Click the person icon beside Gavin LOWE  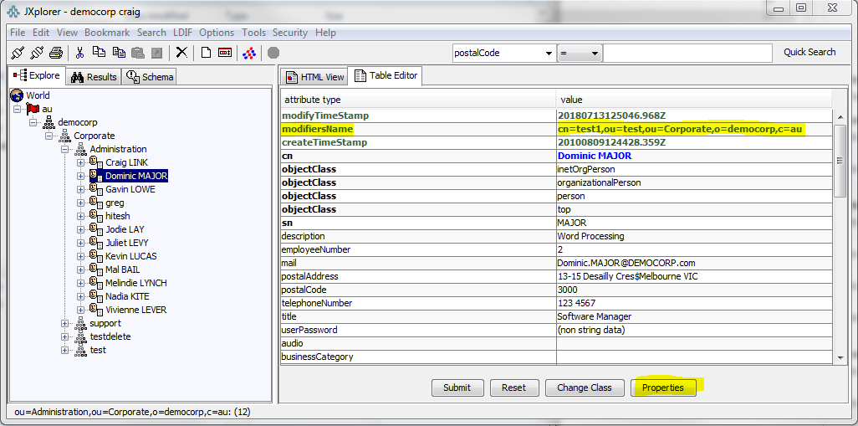tap(96, 189)
